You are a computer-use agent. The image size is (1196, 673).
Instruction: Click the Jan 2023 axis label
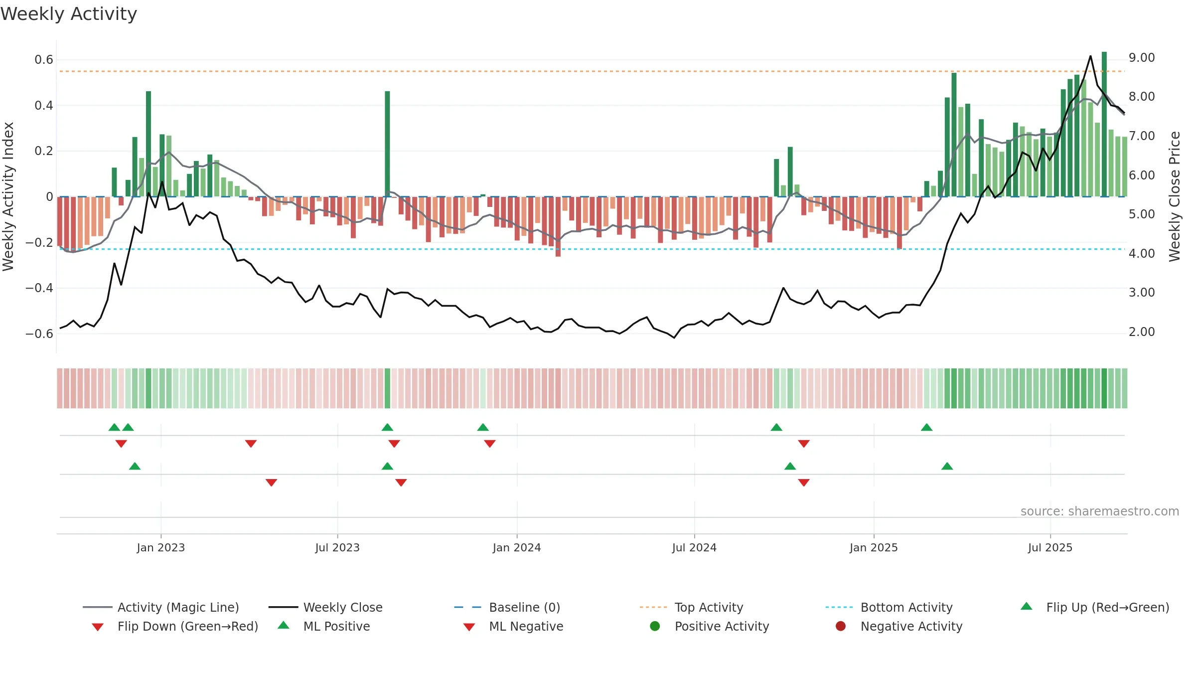point(161,548)
